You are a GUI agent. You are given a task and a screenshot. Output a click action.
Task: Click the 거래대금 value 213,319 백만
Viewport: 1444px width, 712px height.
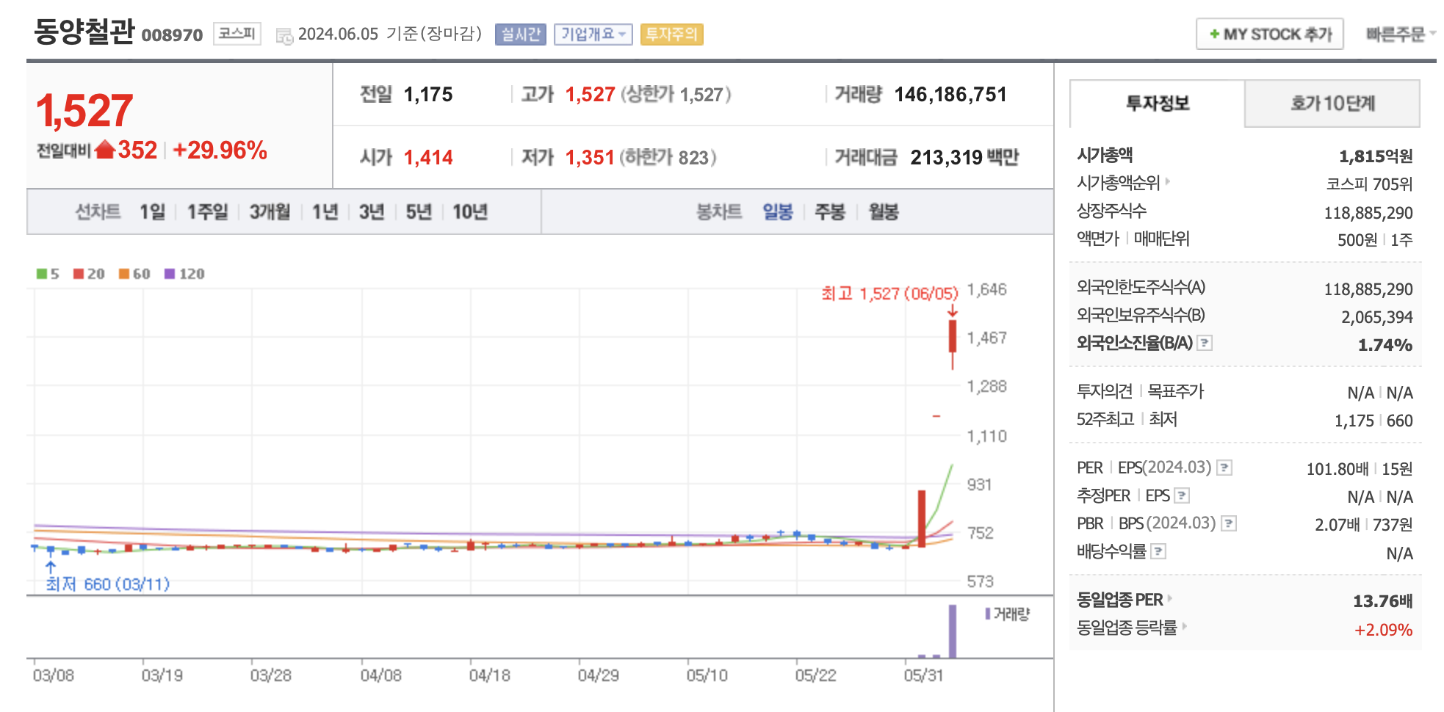point(964,158)
